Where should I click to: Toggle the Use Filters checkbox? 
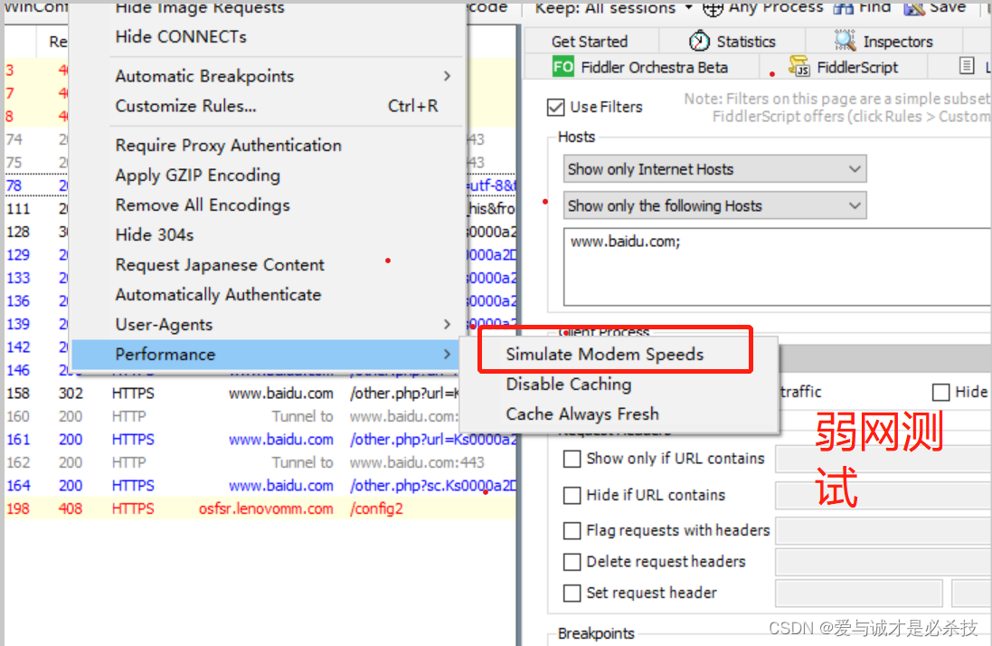tap(555, 107)
